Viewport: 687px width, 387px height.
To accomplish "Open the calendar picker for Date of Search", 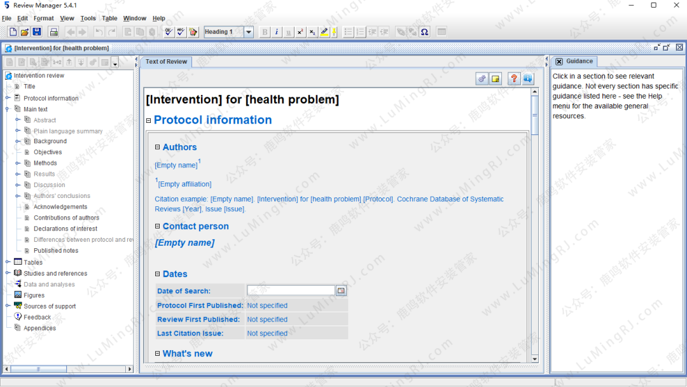I will [342, 291].
